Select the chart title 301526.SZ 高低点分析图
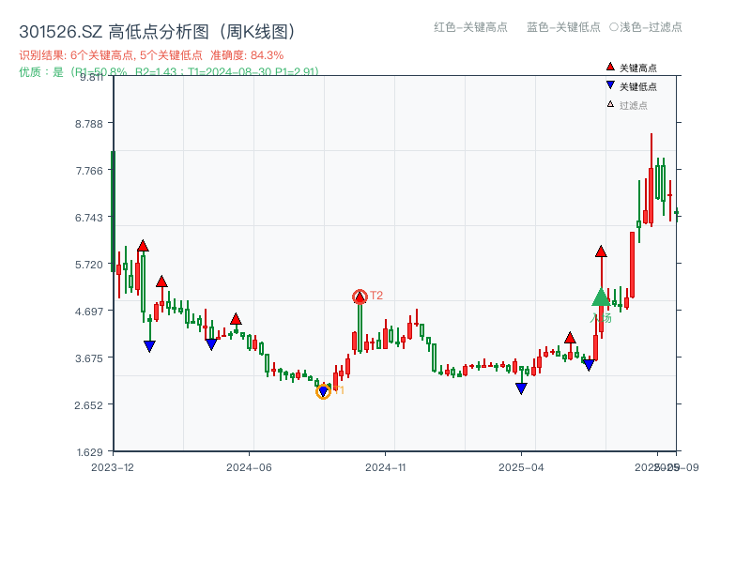751x563 pixels. pos(106,30)
